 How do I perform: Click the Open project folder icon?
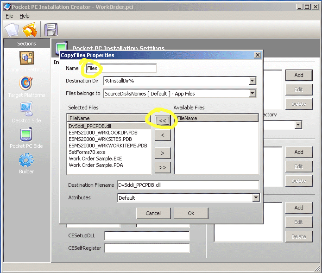pyautogui.click(x=30, y=30)
